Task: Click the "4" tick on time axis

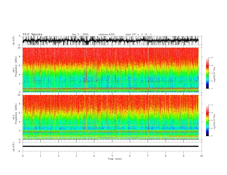Action: [94, 156]
